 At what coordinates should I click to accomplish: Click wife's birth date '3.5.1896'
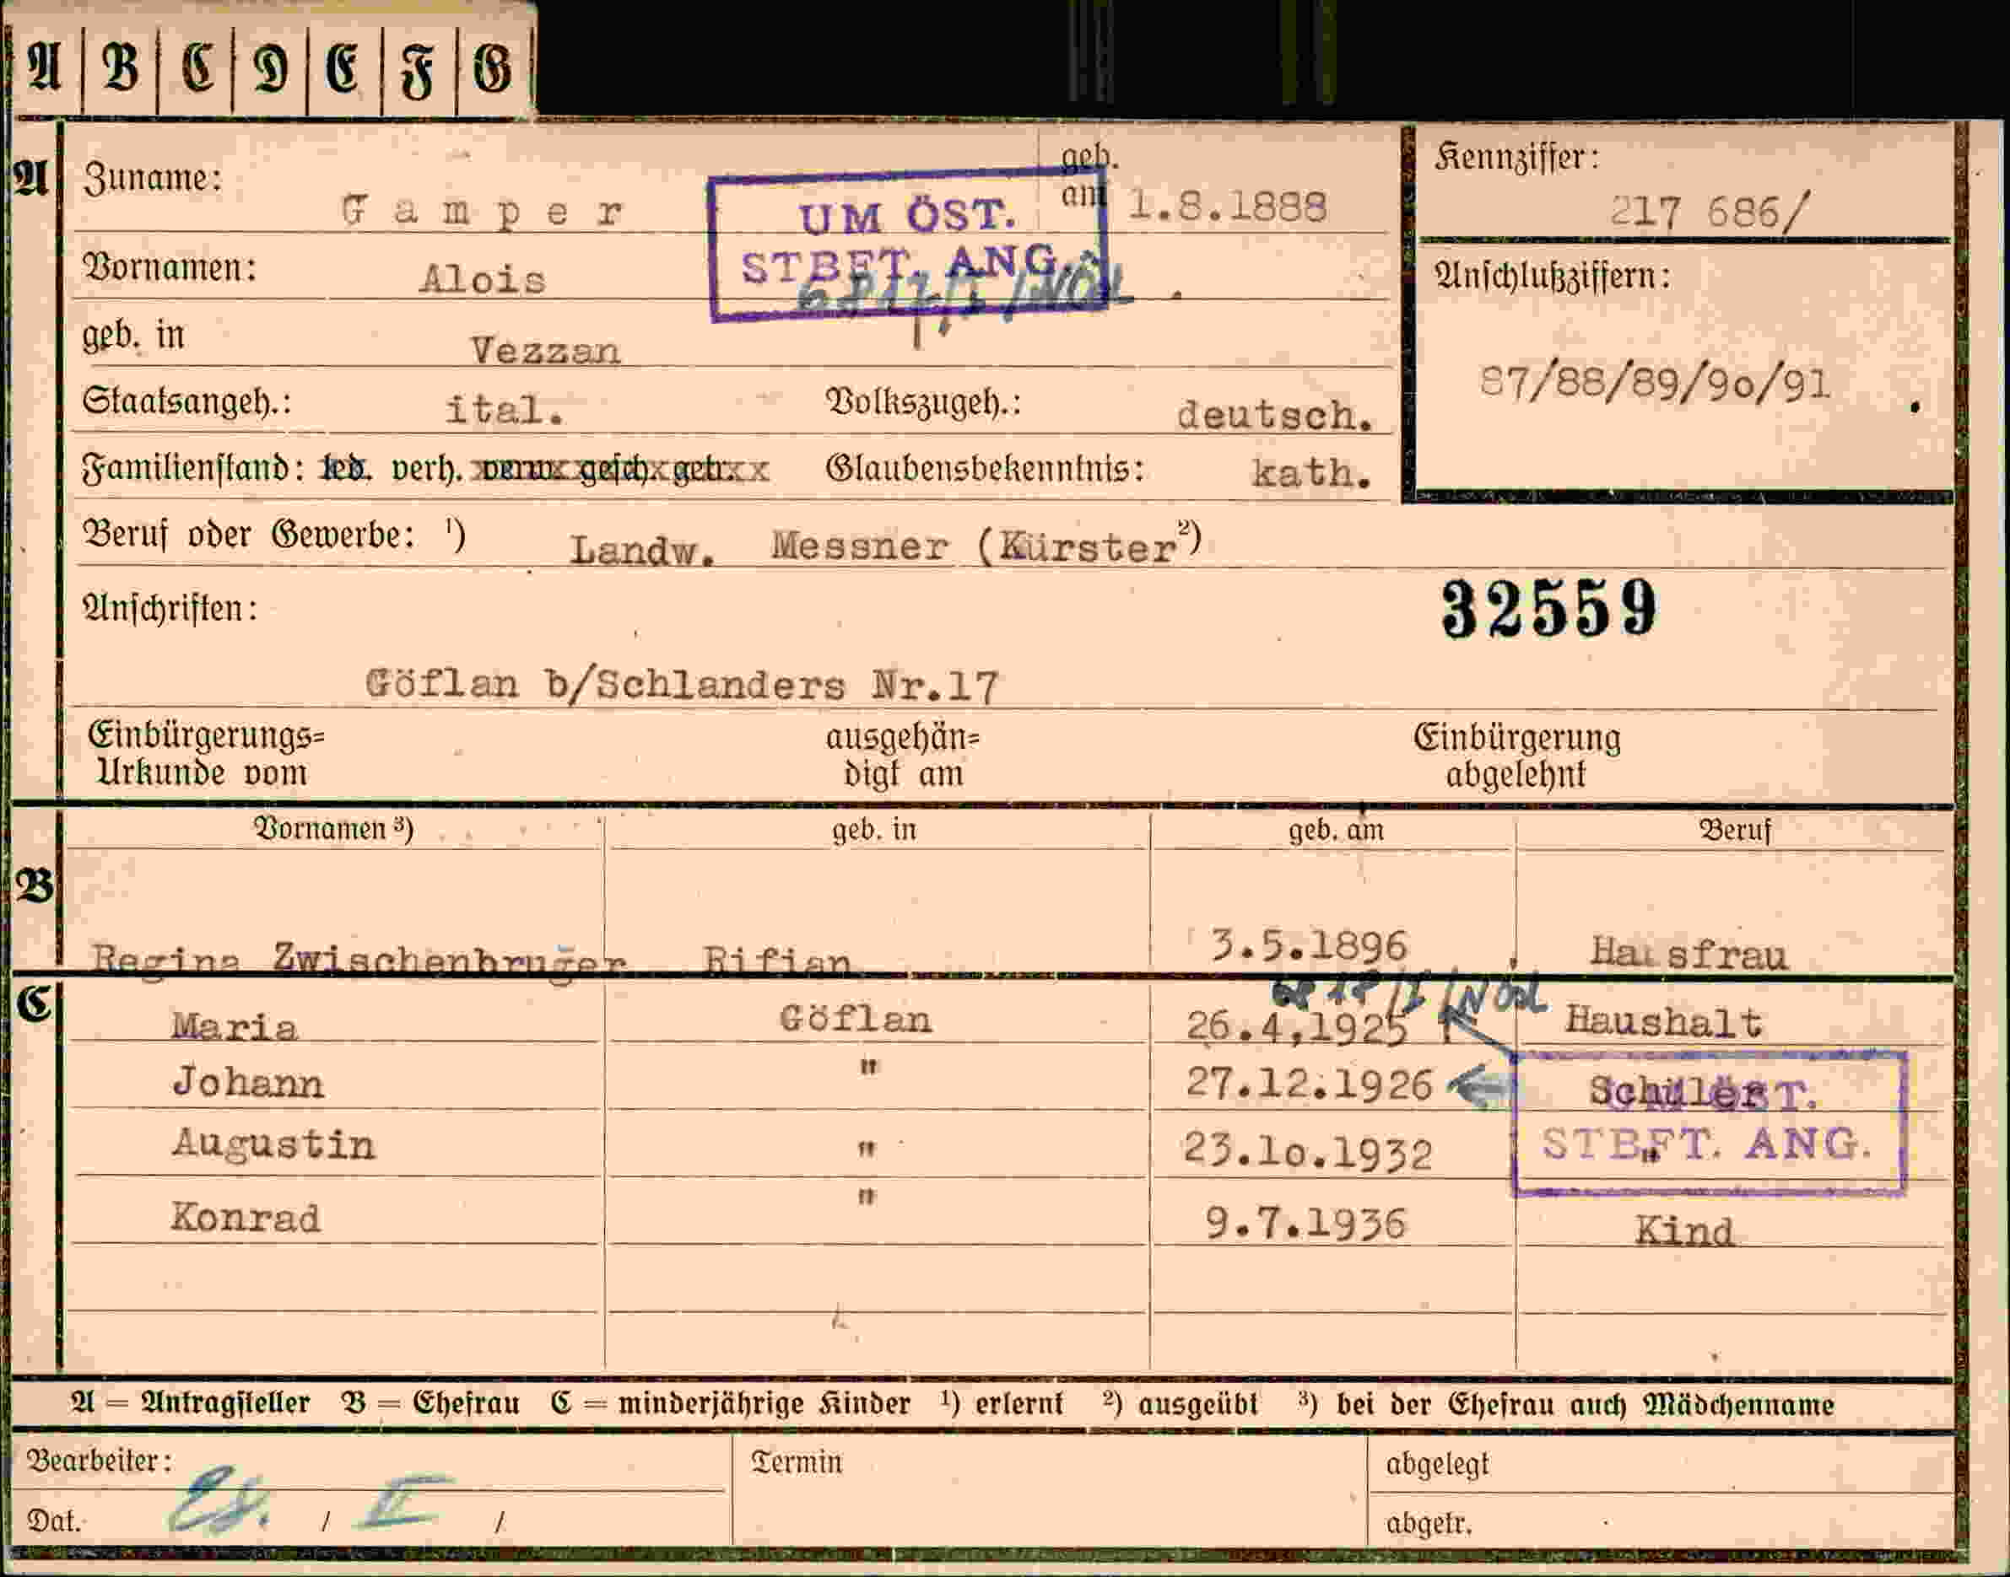coord(1309,945)
